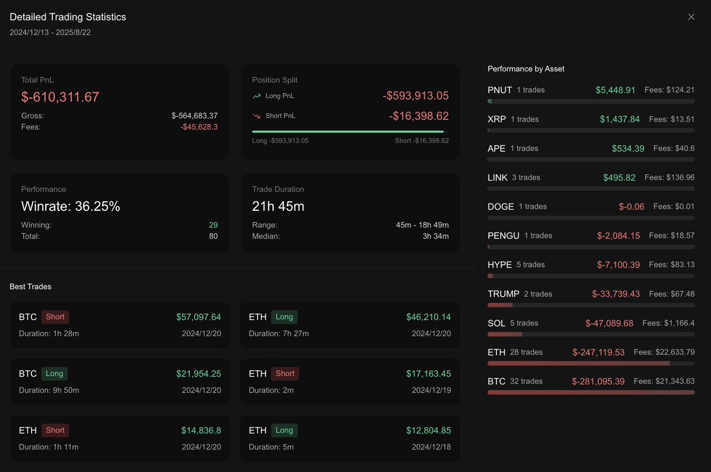
Task: Click the Long badge on BTC $21,954.25 trade
Action: click(x=54, y=374)
